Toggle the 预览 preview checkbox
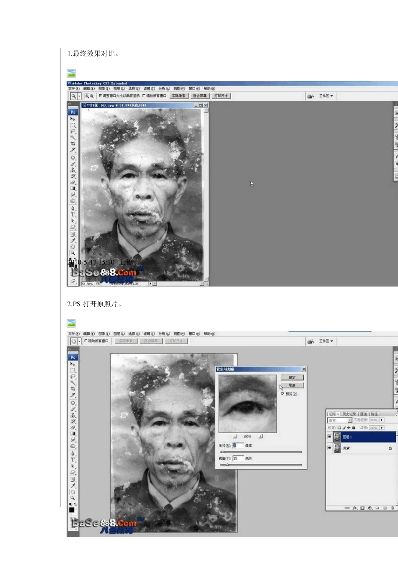398x563 pixels. pos(282,394)
